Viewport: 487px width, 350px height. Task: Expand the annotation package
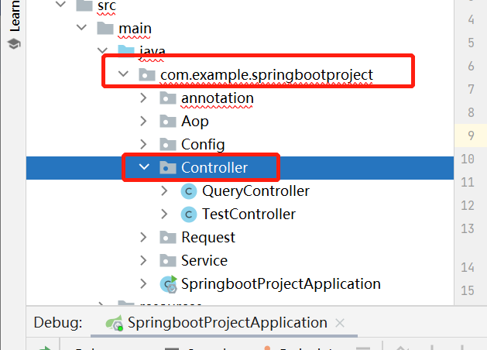(143, 98)
